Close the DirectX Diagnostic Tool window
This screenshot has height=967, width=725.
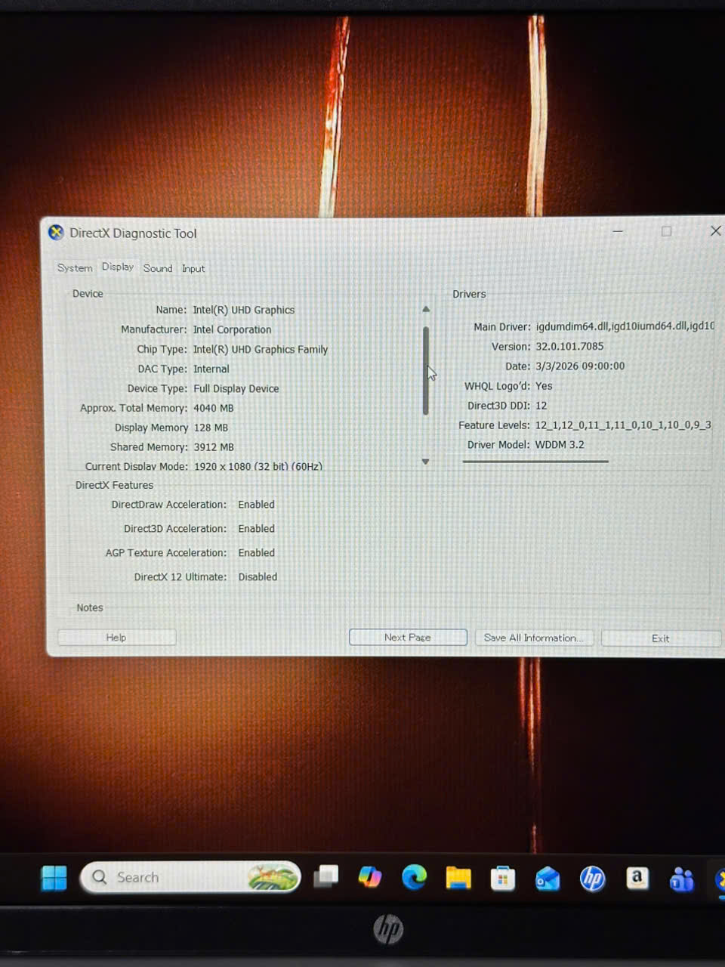tap(715, 231)
